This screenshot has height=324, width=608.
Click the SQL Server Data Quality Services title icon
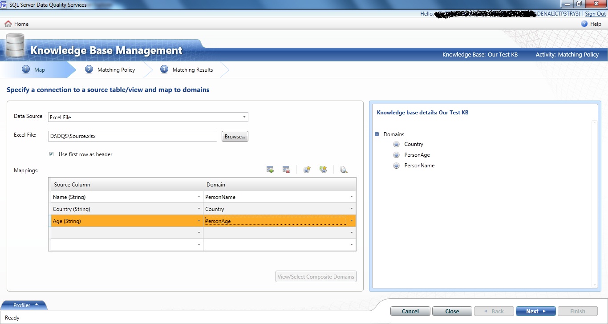point(4,4)
